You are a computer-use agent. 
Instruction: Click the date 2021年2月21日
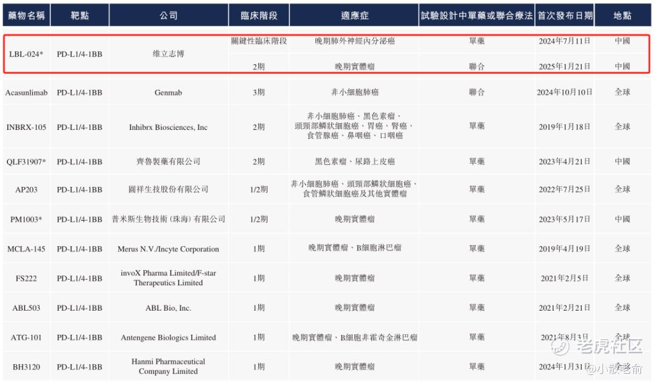pyautogui.click(x=565, y=308)
